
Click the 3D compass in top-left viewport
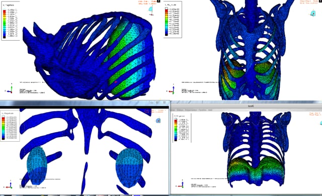click(151, 11)
